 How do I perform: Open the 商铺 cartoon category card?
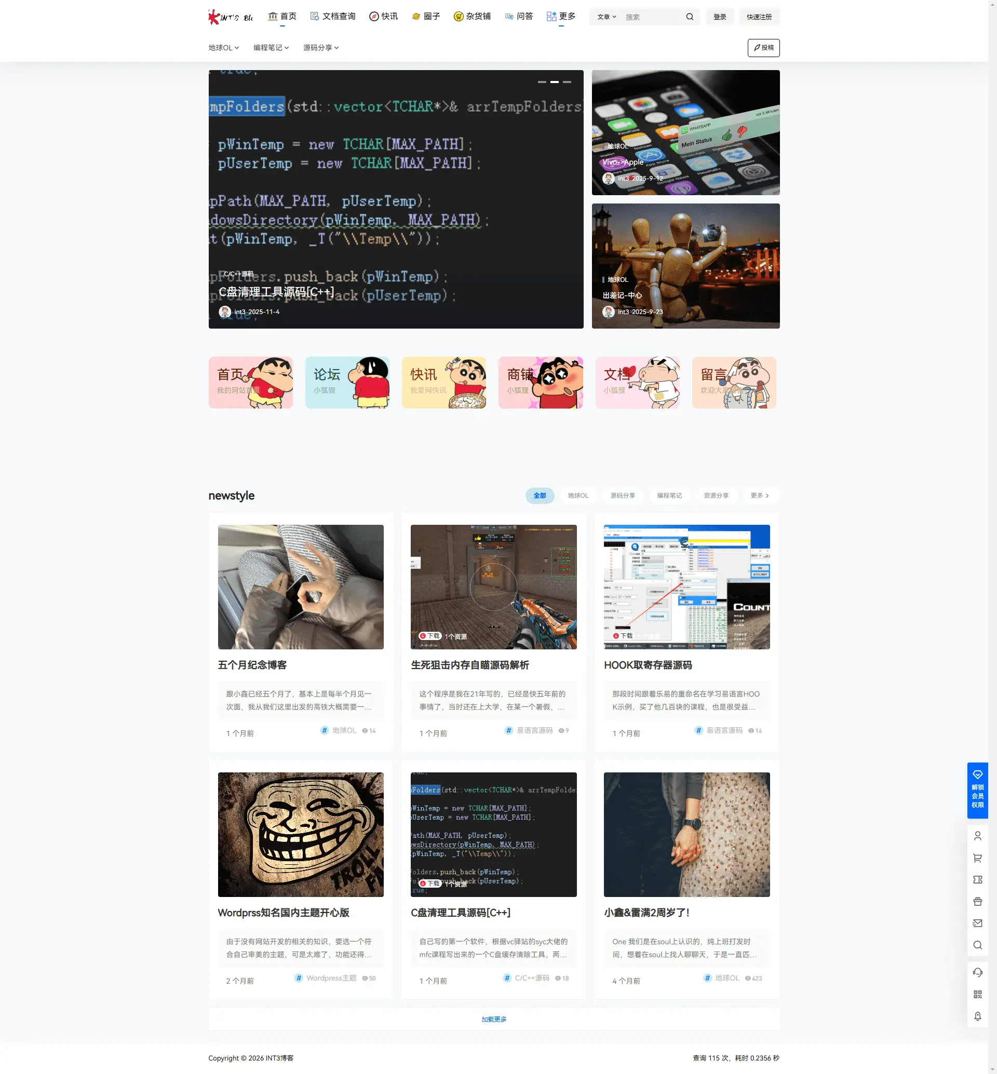pos(540,383)
